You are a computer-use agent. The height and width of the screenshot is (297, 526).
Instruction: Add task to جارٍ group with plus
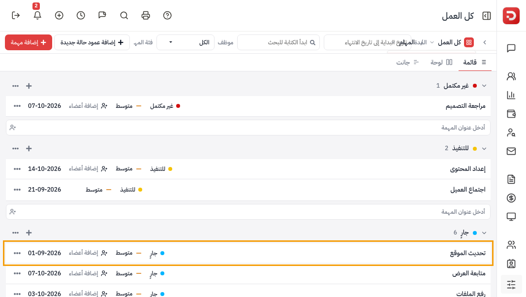click(x=29, y=233)
